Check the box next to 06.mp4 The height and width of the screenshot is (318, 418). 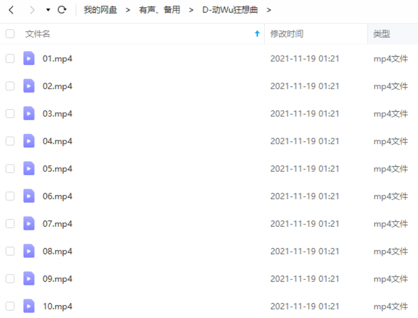[x=10, y=196]
